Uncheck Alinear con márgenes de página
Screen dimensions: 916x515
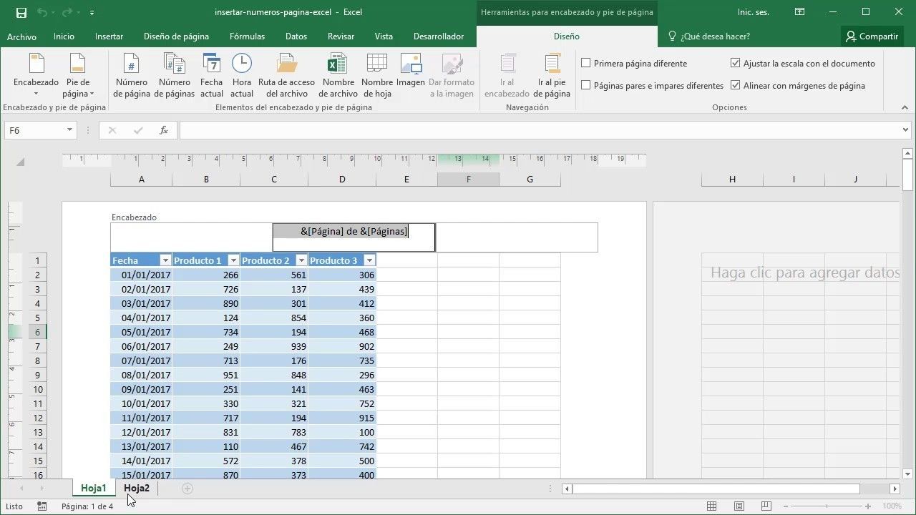(x=736, y=85)
